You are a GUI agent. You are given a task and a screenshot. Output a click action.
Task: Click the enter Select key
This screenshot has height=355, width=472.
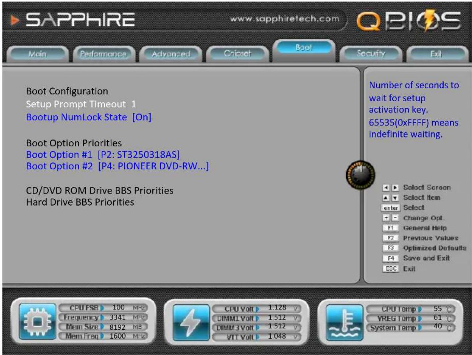(x=391, y=208)
